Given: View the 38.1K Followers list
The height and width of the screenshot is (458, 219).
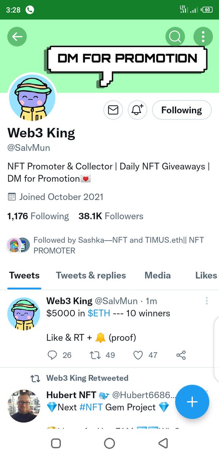Looking at the screenshot, I should 111,216.
